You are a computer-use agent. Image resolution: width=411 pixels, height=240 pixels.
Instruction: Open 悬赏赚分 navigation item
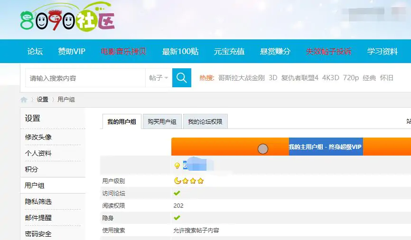click(275, 51)
